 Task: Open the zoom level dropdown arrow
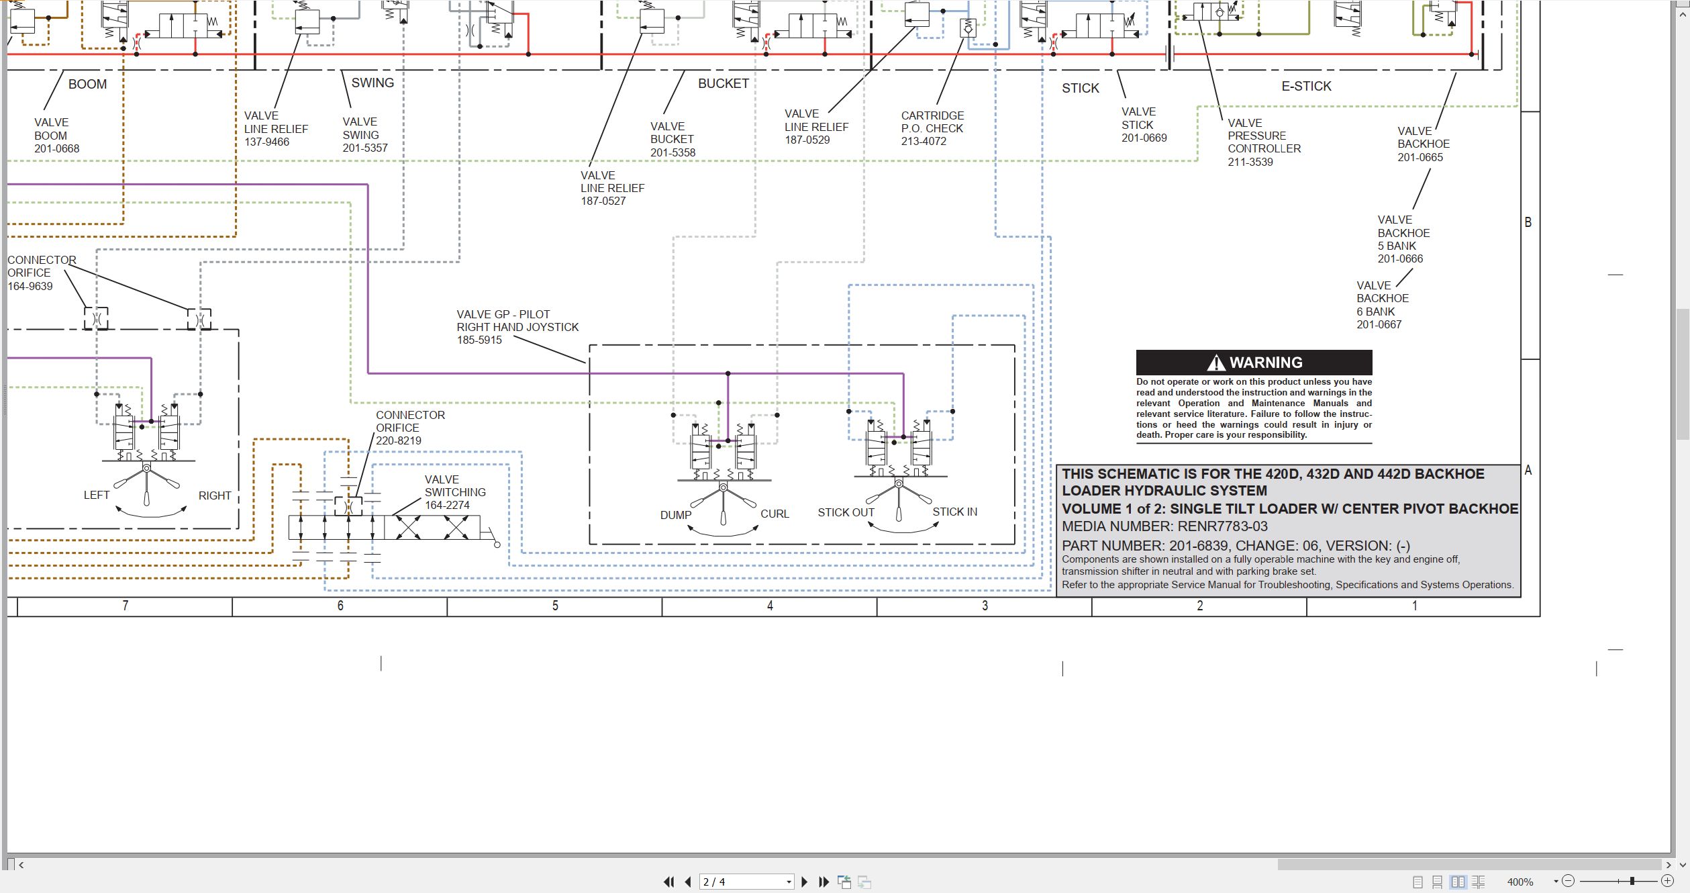pos(1555,881)
